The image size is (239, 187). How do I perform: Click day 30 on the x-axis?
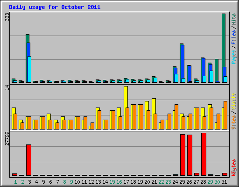coord(217,182)
